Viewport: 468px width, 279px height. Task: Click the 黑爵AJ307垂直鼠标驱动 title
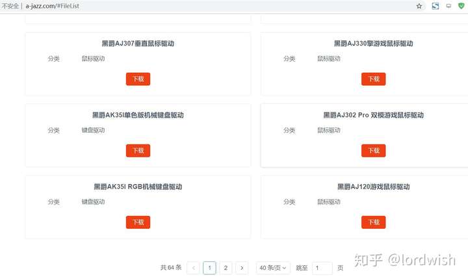pos(138,44)
